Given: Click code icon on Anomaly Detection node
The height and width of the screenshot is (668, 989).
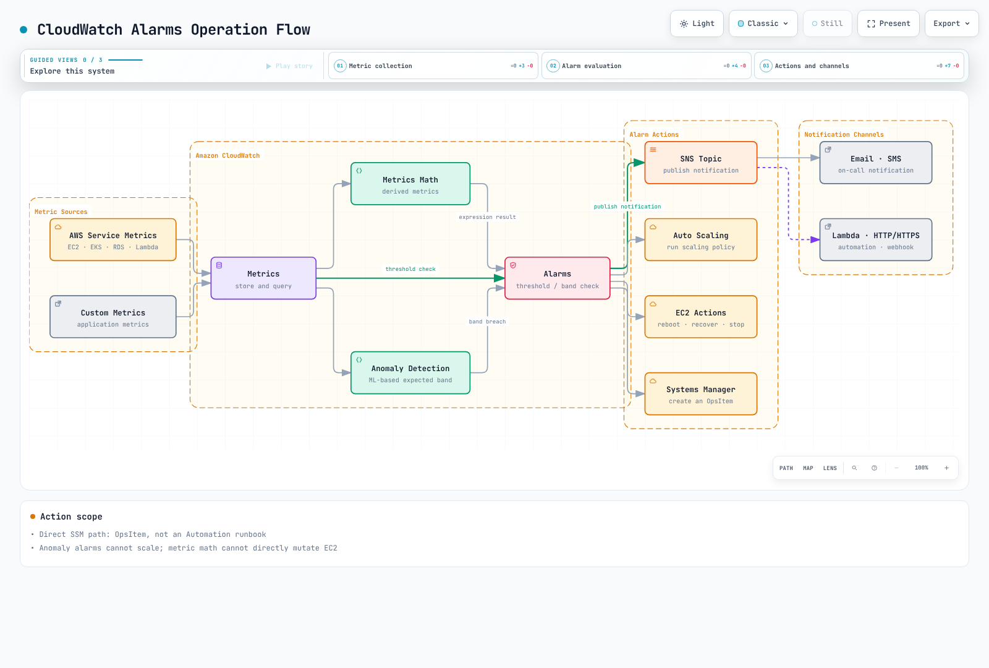Looking at the screenshot, I should (x=359, y=360).
